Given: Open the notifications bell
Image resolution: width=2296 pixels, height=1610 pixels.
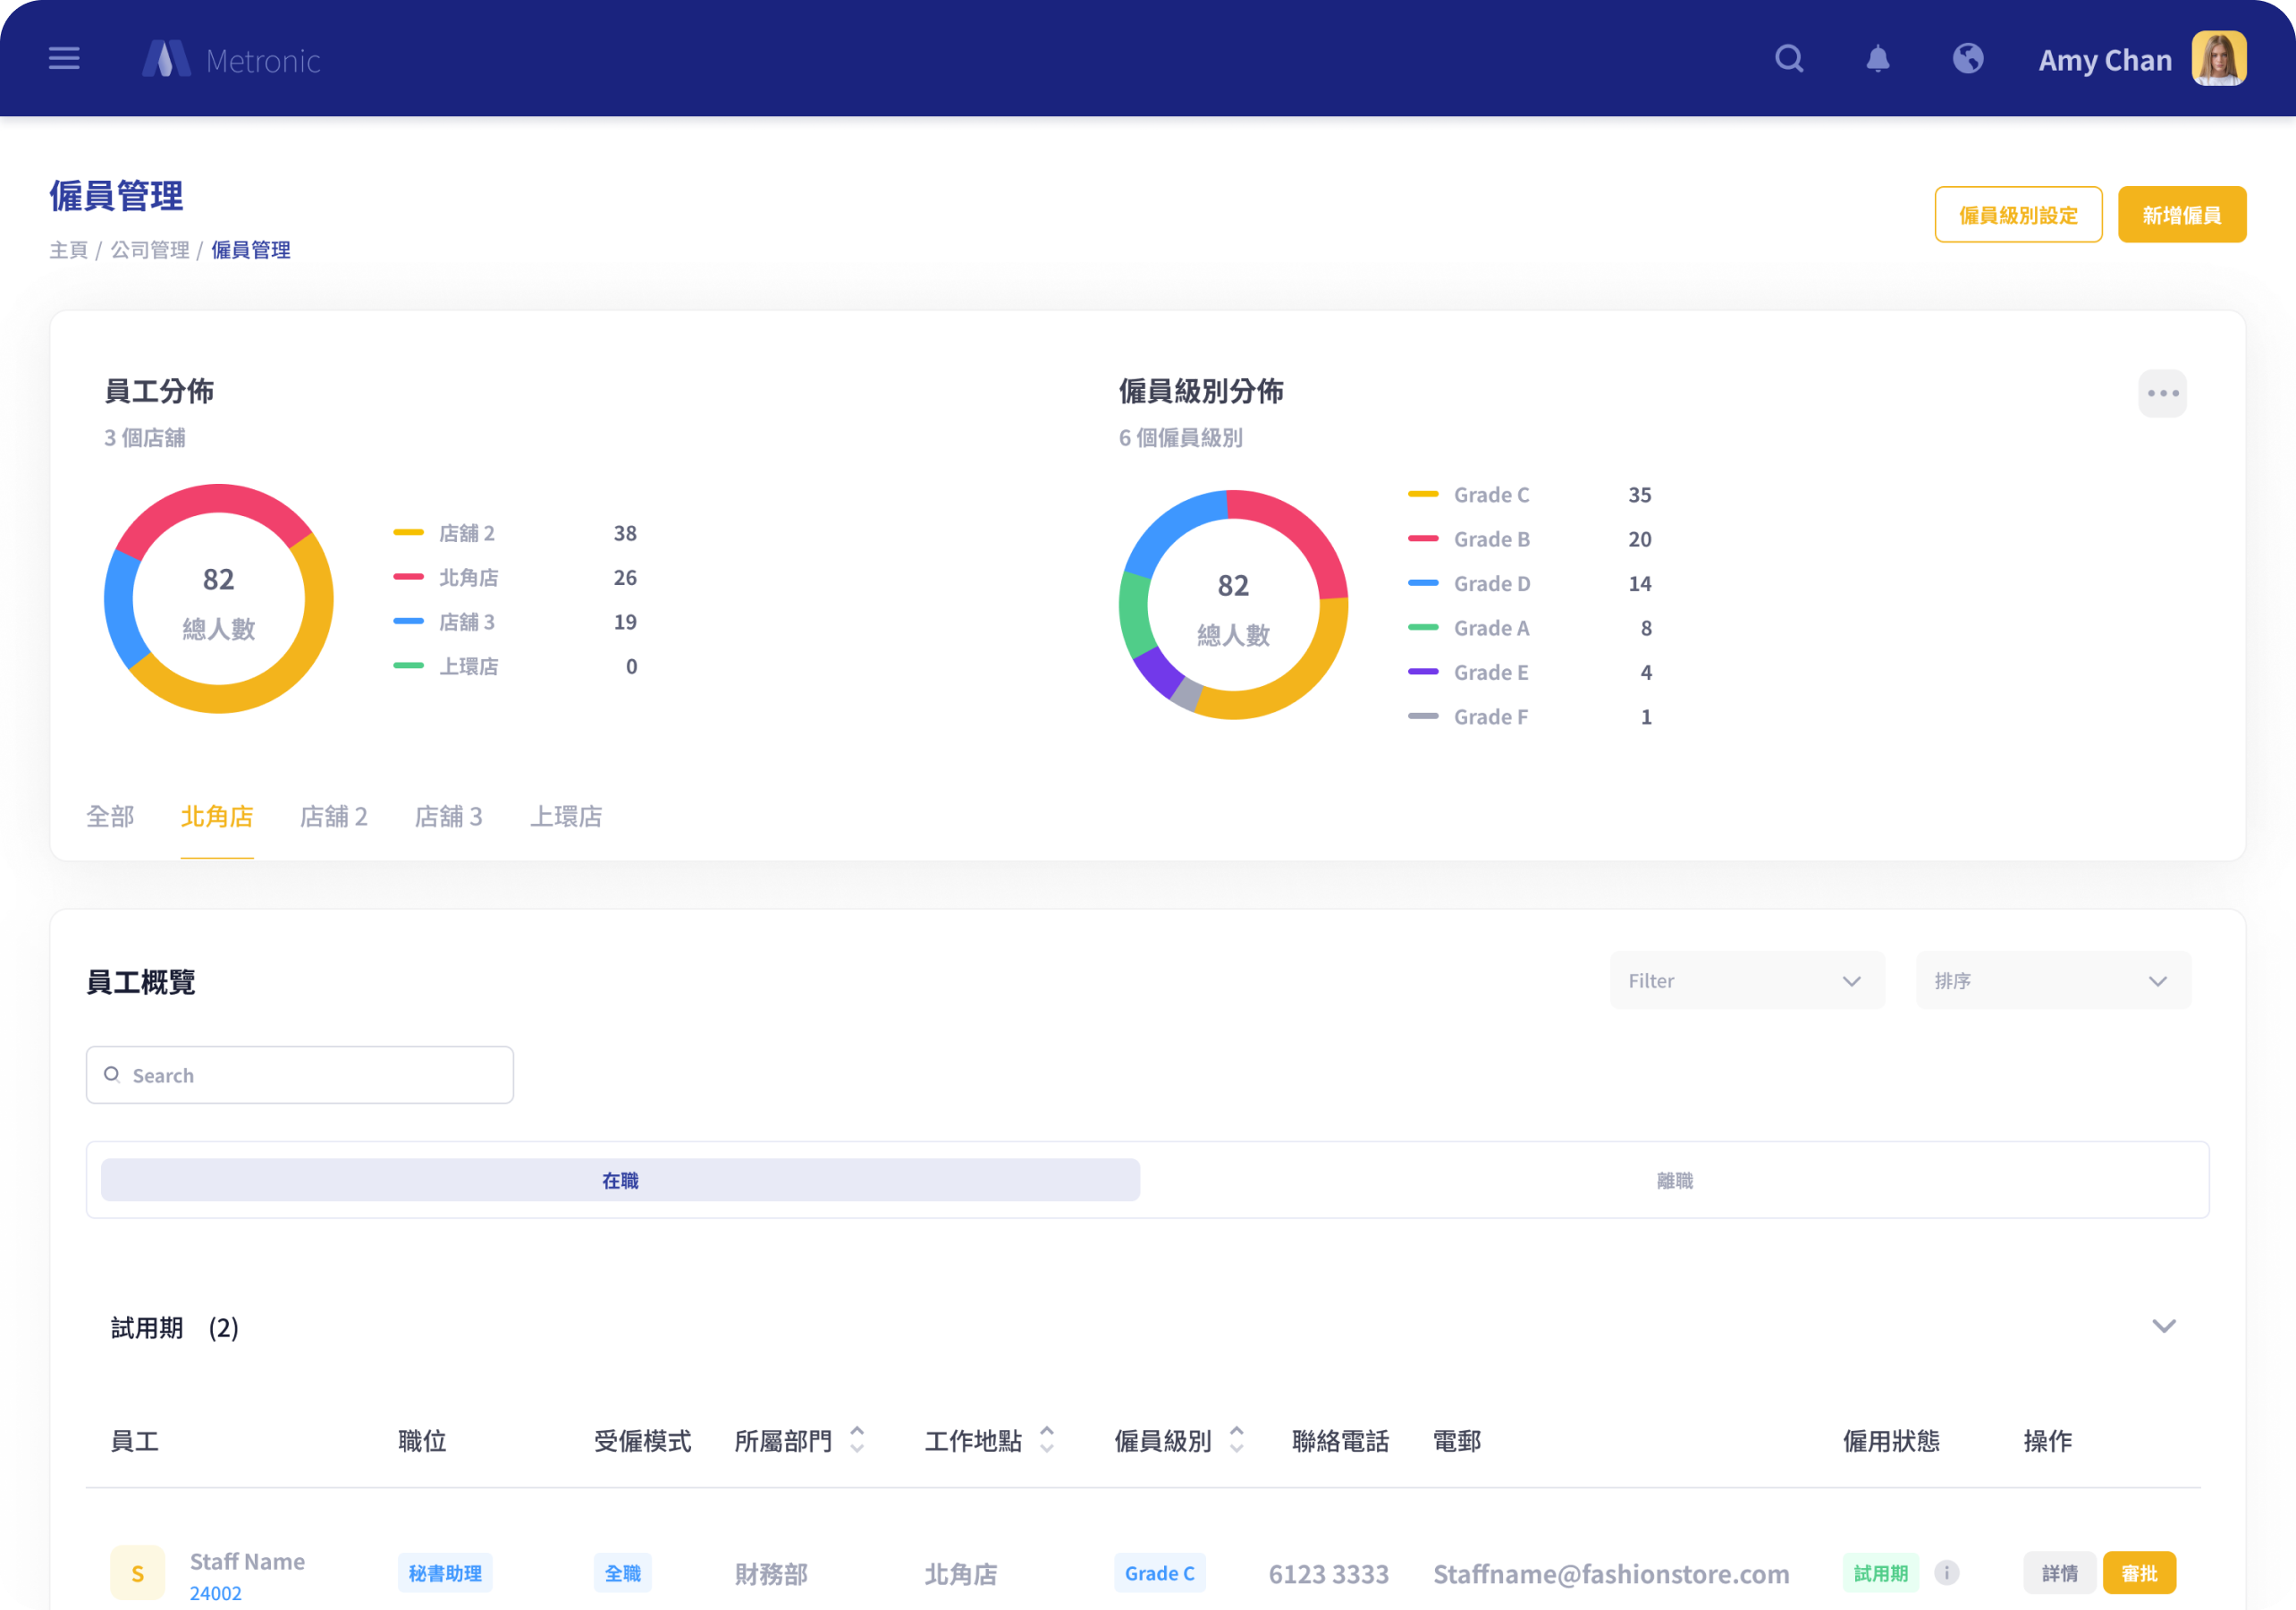Looking at the screenshot, I should pyautogui.click(x=1878, y=58).
